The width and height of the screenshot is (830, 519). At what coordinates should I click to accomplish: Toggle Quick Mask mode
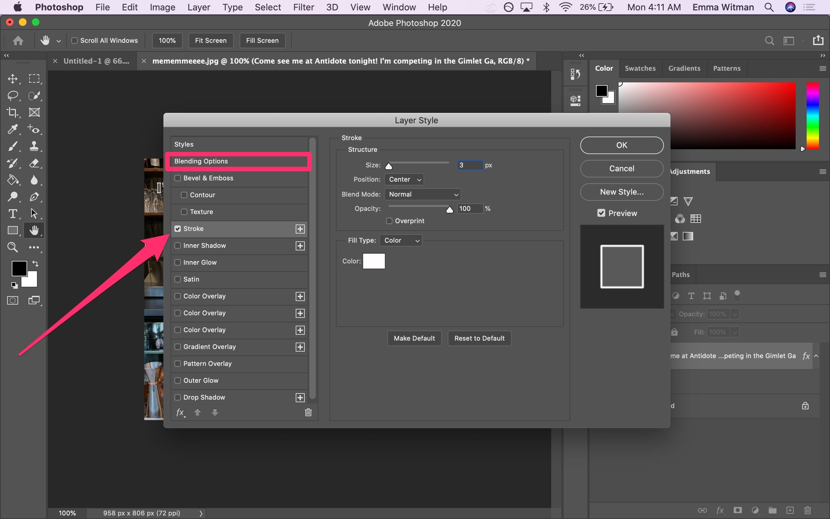point(13,301)
